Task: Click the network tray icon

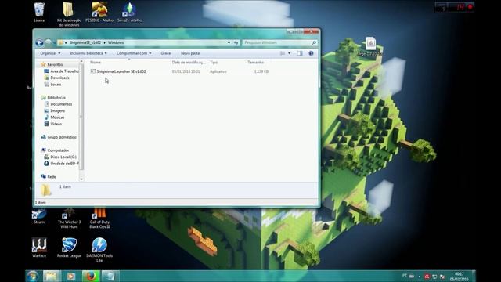Action: click(434, 277)
